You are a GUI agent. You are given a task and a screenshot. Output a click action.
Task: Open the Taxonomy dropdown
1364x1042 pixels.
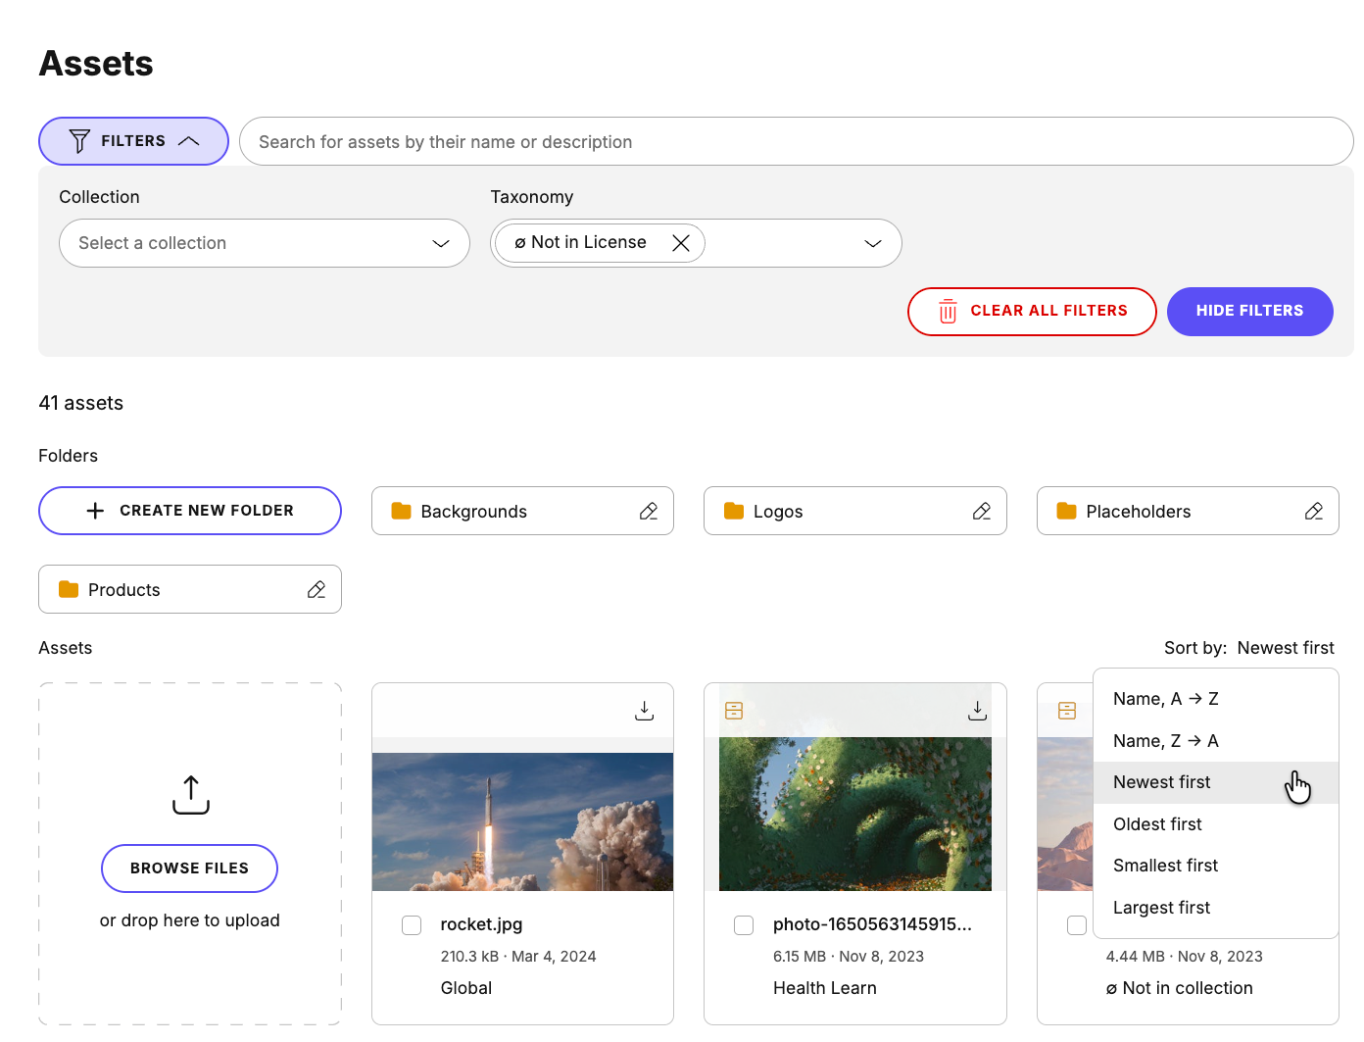pos(872,243)
